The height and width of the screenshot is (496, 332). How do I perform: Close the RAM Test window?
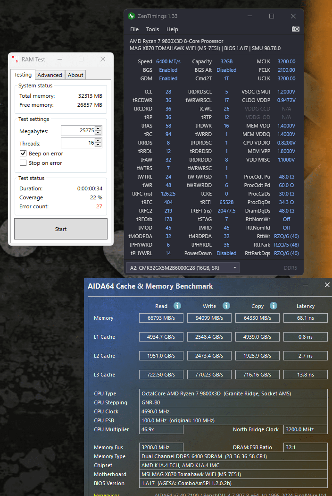pos(103,59)
